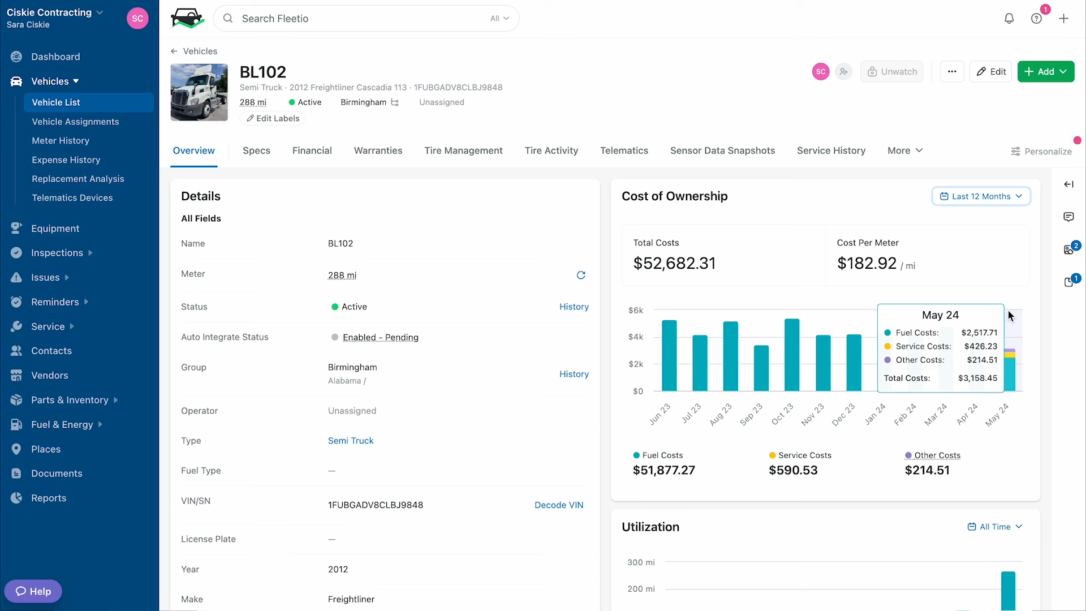1086x611 pixels.
Task: Open the help question mark icon
Action: click(1036, 19)
